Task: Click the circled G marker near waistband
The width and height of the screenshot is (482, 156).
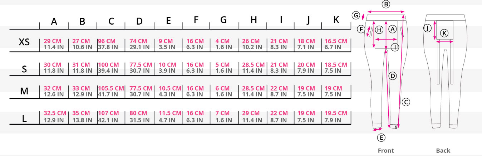Action: coord(356,15)
